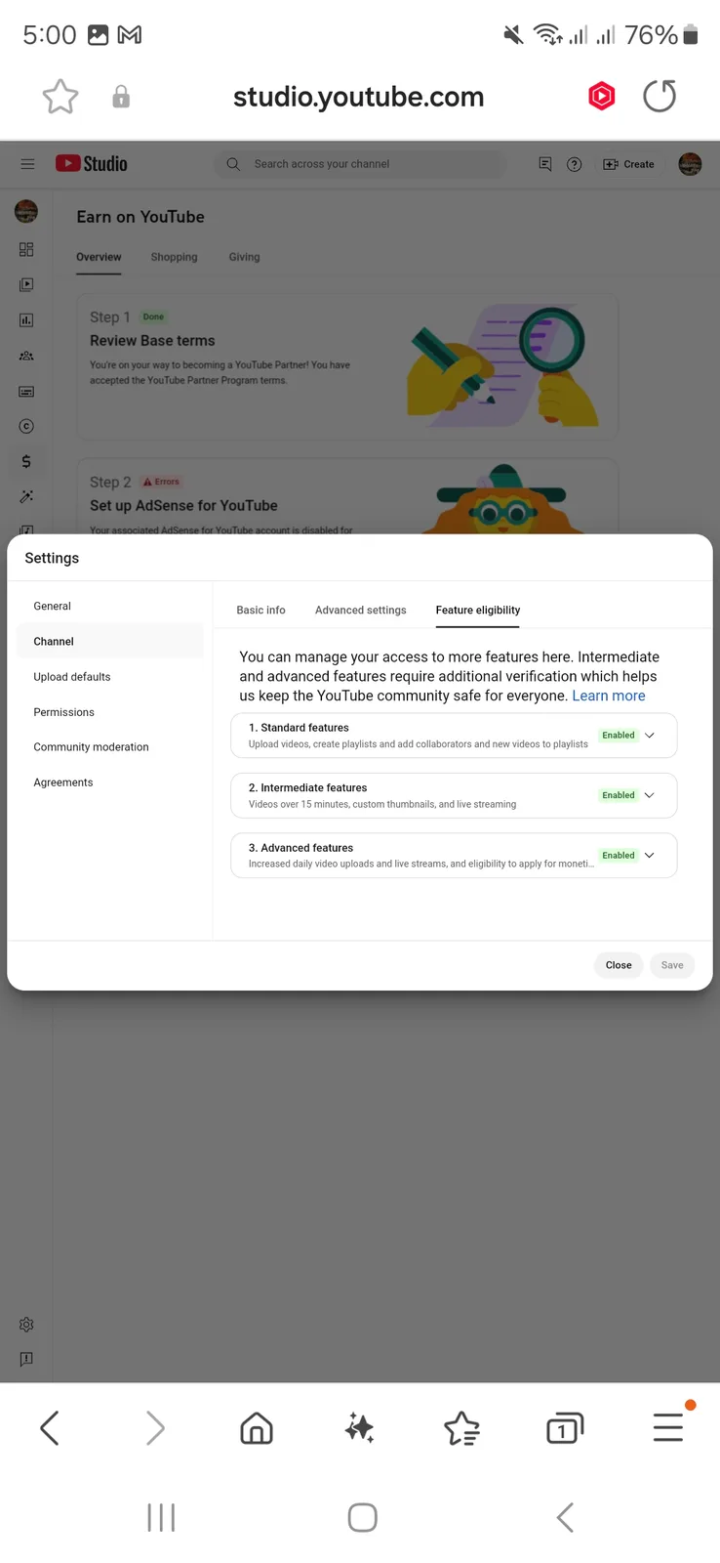Open the browser home icon
The width and height of the screenshot is (720, 1563).
click(x=257, y=1428)
